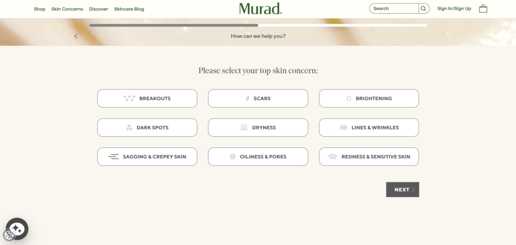
Task: Choose Lines & Wrinkles concern
Action: pyautogui.click(x=369, y=127)
